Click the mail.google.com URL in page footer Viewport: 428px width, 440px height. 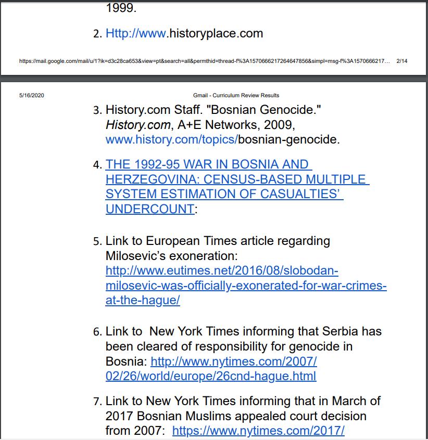(203, 61)
